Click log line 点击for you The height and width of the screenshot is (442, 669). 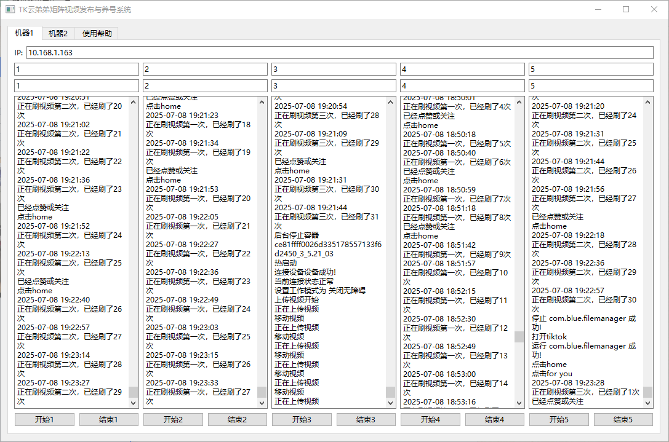pyautogui.click(x=552, y=373)
